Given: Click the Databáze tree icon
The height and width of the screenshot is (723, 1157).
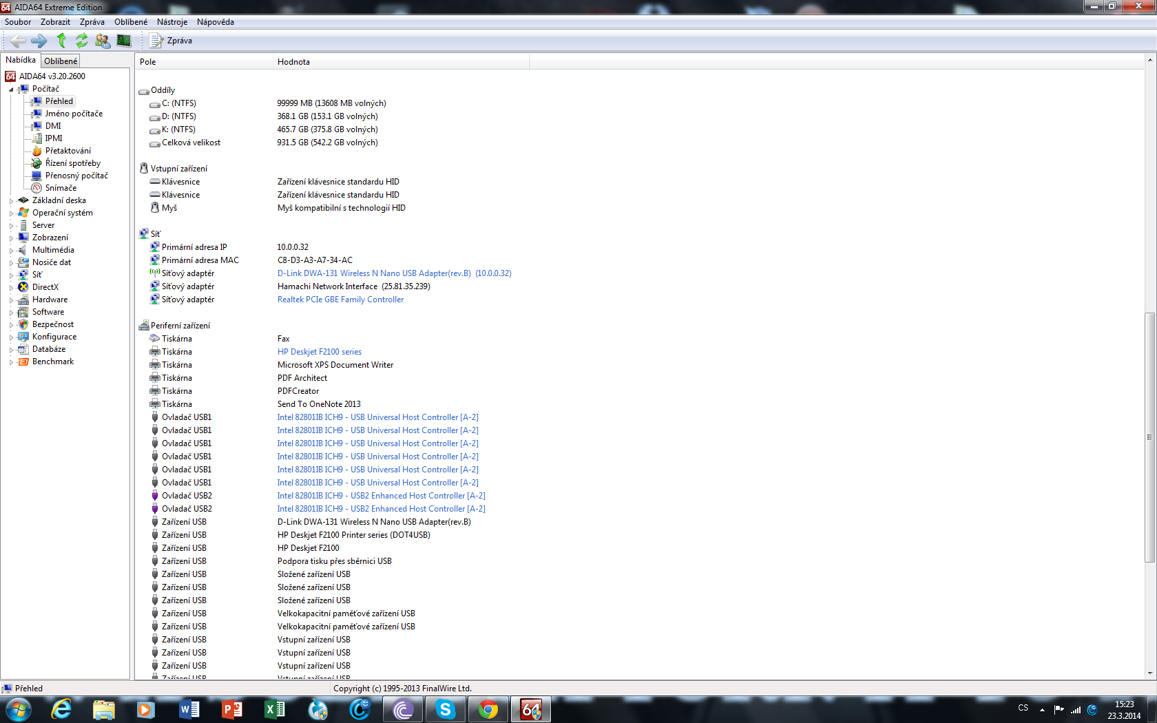Looking at the screenshot, I should [23, 349].
